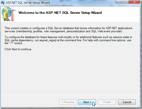Click the grayed-out Finish button
The height and width of the screenshot is (109, 142).
107,102
